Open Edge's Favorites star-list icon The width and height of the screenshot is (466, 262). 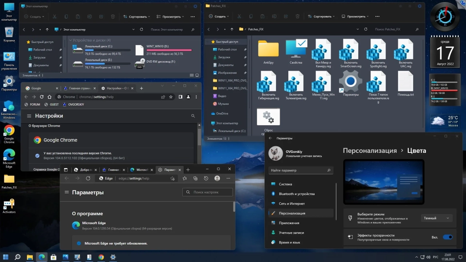[x=185, y=178]
